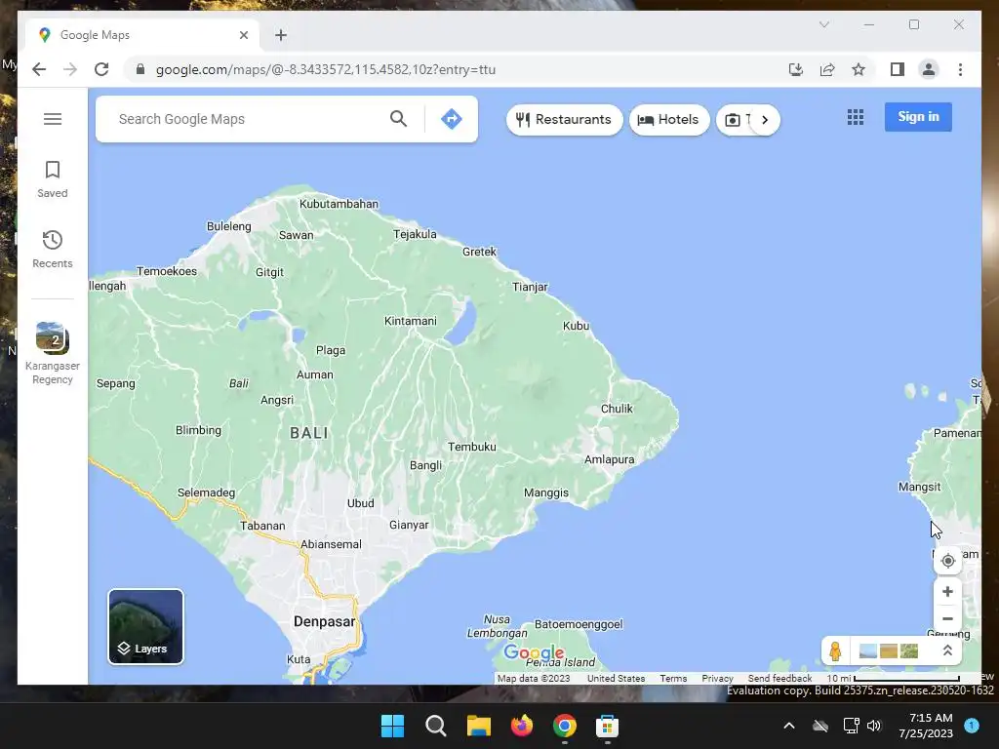The width and height of the screenshot is (999, 749).
Task: Click the Denpasar city label
Action: coord(324,621)
